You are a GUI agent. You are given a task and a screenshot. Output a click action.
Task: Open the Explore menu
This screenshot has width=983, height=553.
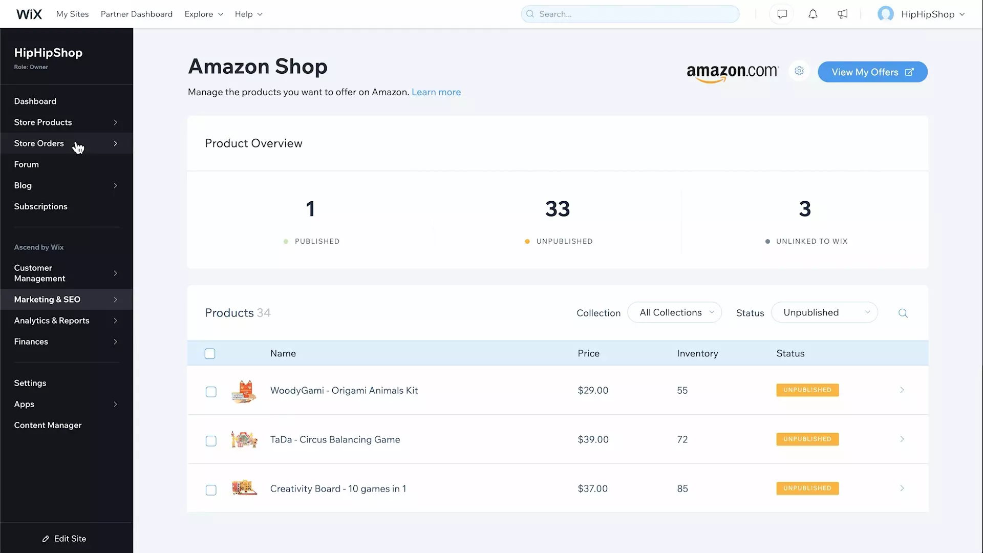pos(204,14)
